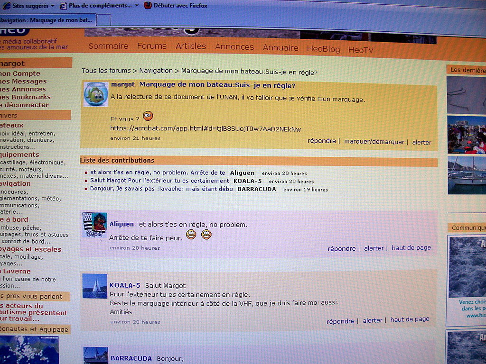
Task: Click the world map thumbnail in sidebar
Action: pyautogui.click(x=29, y=350)
